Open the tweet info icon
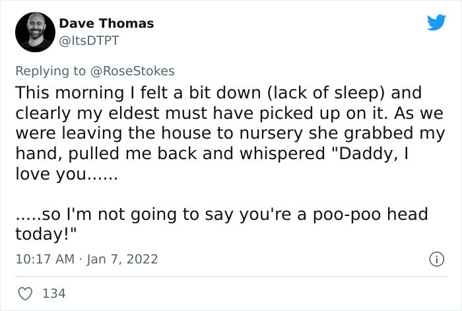The width and height of the screenshot is (462, 311). pos(436,258)
